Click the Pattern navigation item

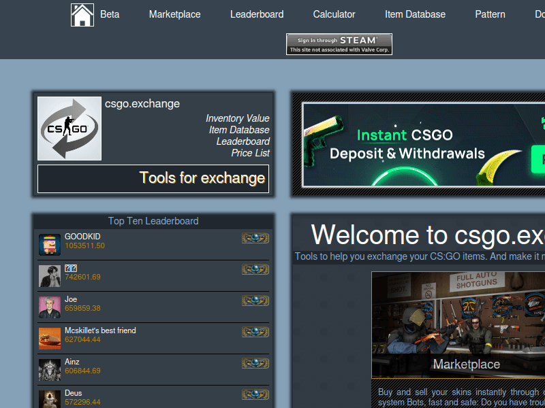[x=490, y=14]
